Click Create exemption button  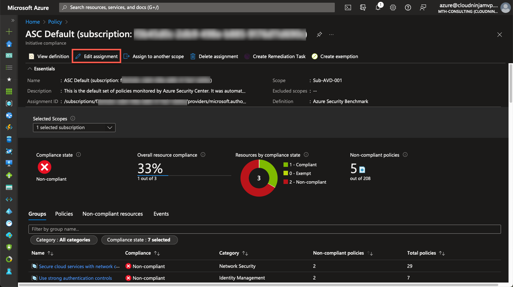[x=335, y=56]
